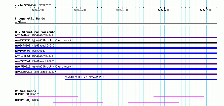Viewport: 224px width, 106px height.
Task: Click the 14q22.1 band label
Action: click(x=20, y=22)
